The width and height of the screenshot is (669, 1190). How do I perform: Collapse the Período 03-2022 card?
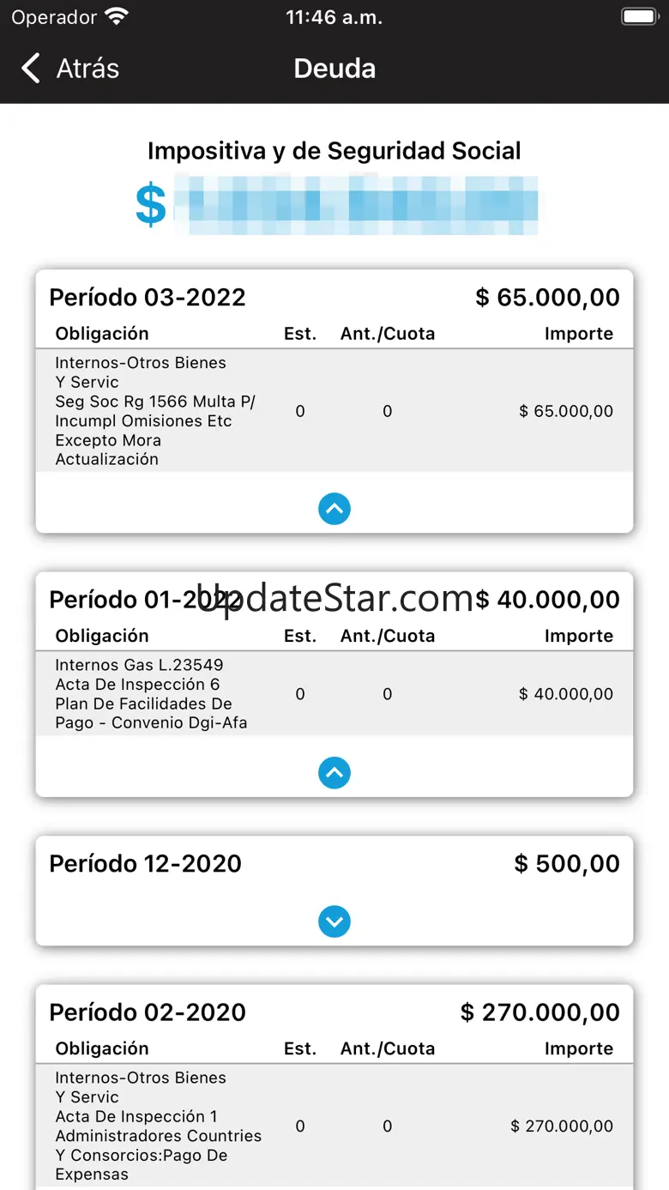click(x=334, y=509)
